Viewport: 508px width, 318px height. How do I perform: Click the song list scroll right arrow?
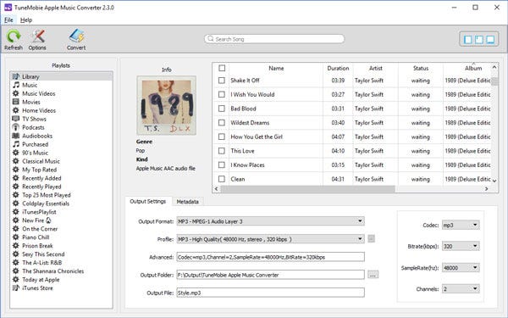tap(486, 188)
